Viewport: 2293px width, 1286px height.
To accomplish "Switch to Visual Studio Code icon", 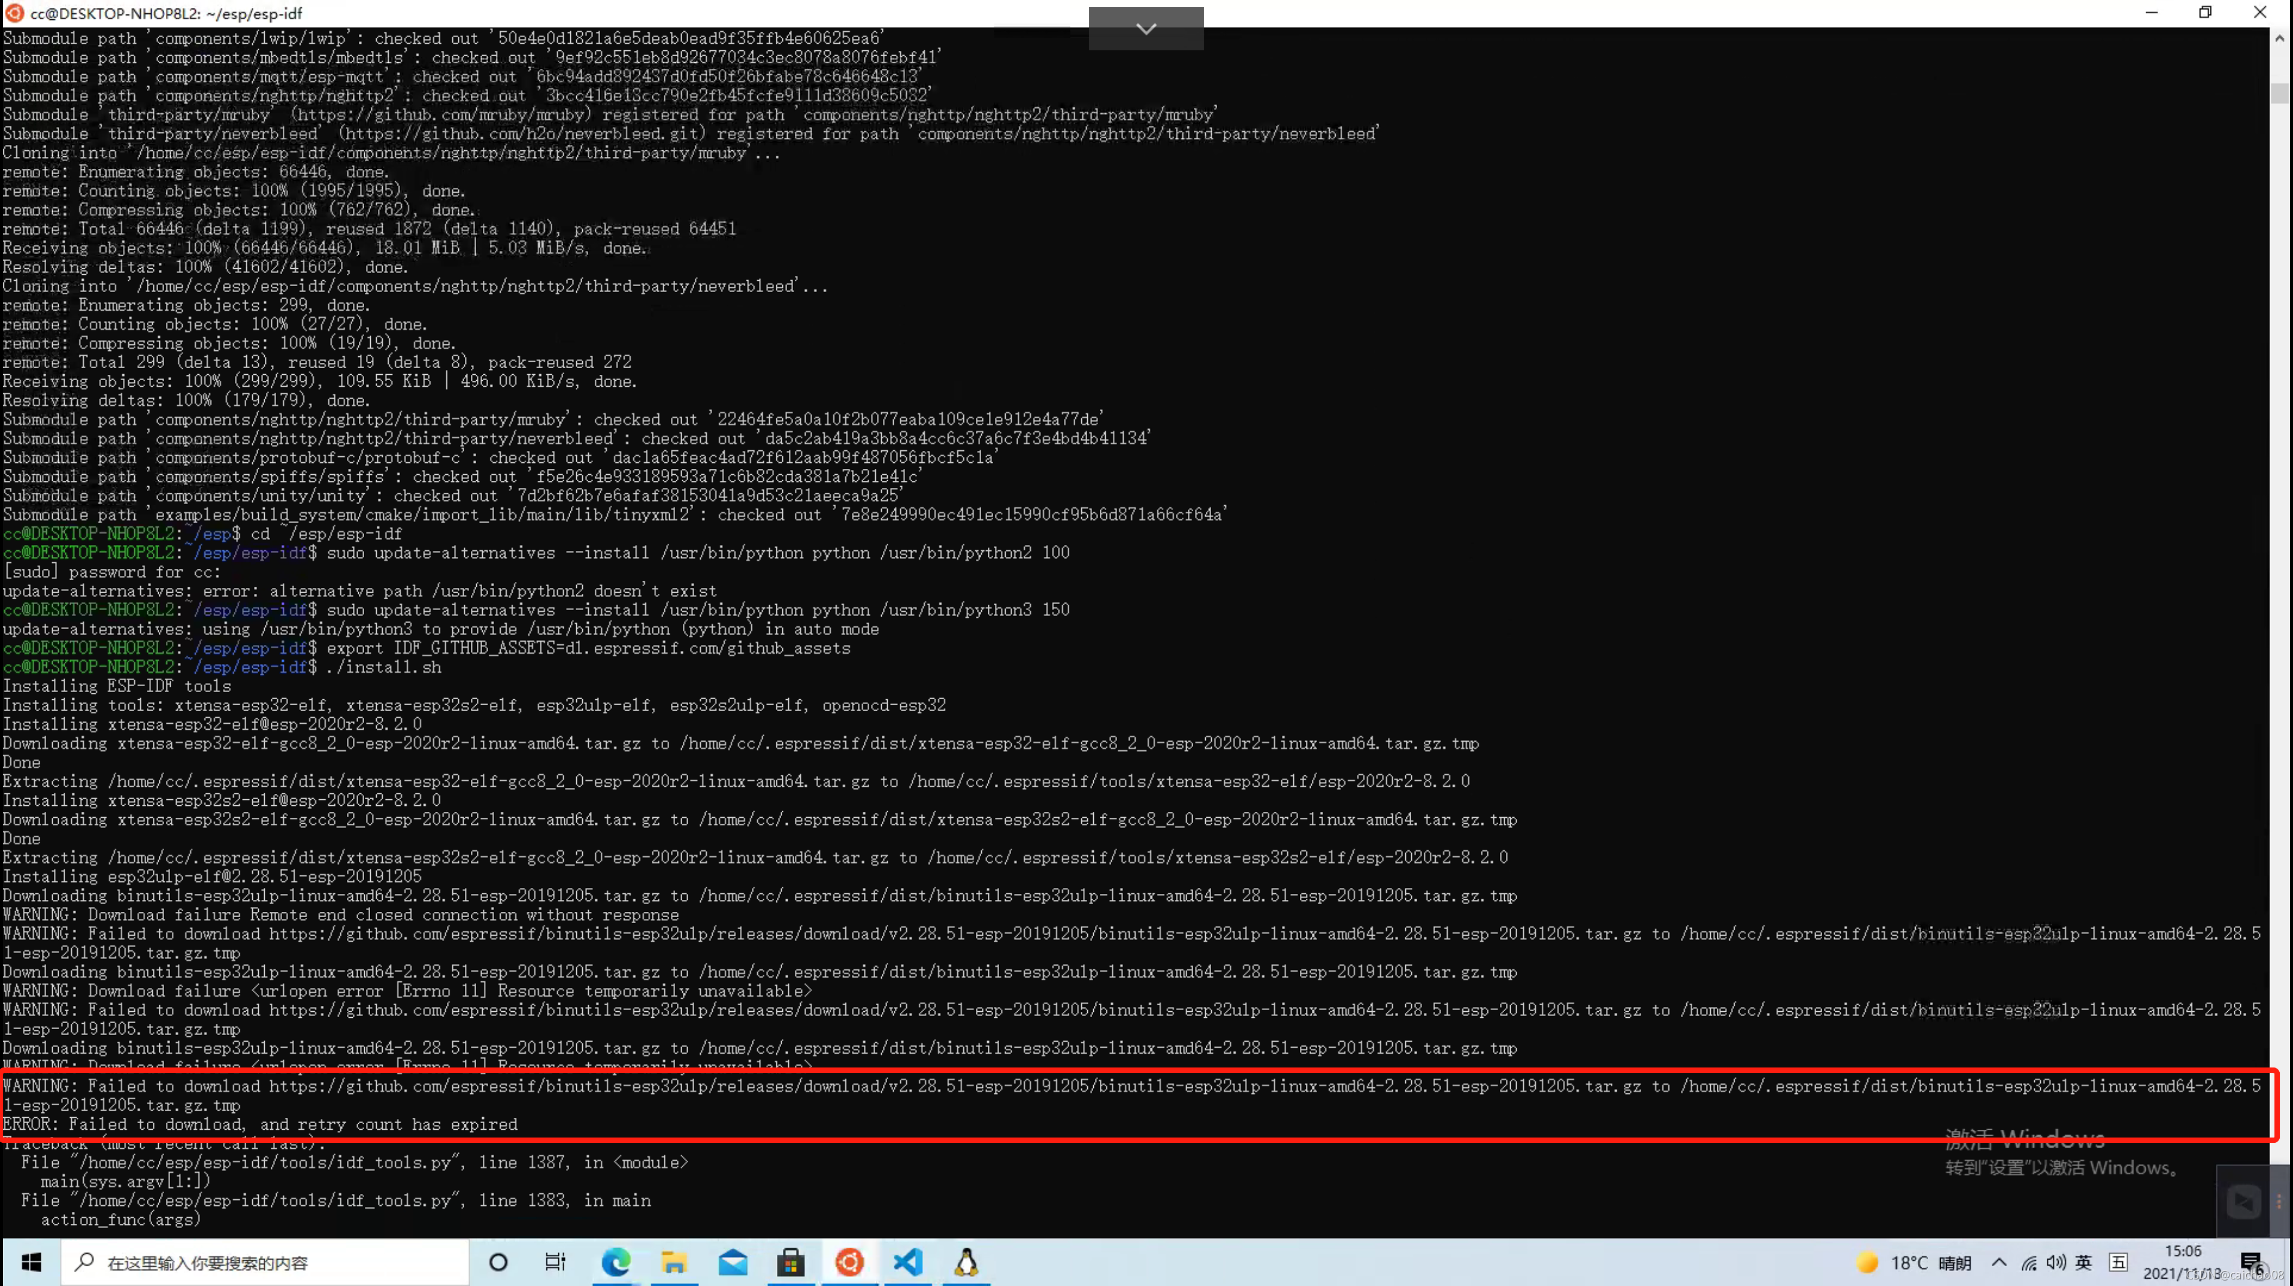I will [908, 1262].
